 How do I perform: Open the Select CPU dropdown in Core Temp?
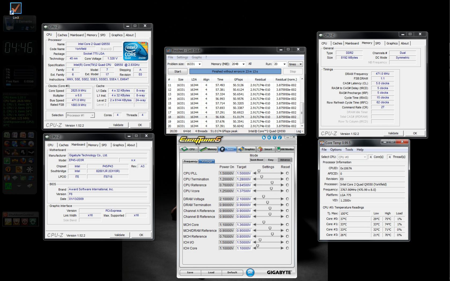(352, 157)
